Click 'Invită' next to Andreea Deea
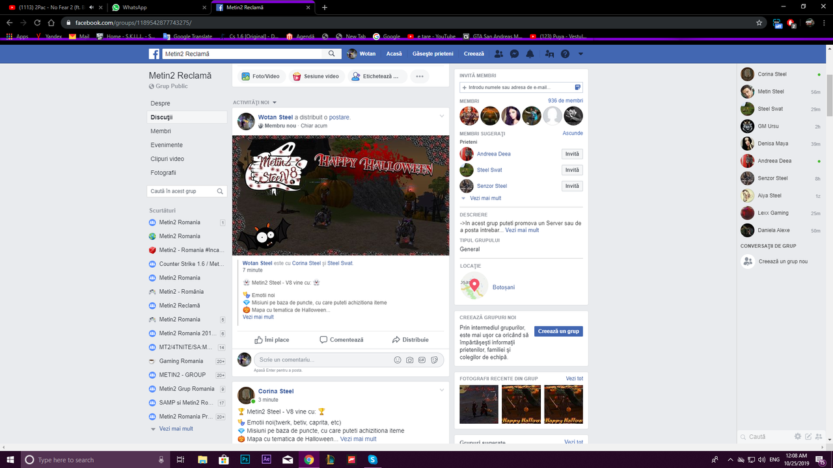 coord(571,154)
